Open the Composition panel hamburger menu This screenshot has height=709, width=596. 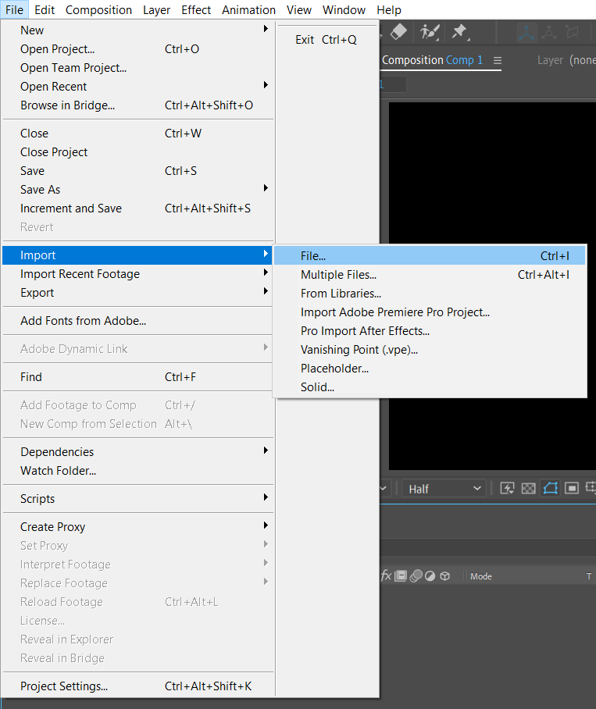click(498, 61)
